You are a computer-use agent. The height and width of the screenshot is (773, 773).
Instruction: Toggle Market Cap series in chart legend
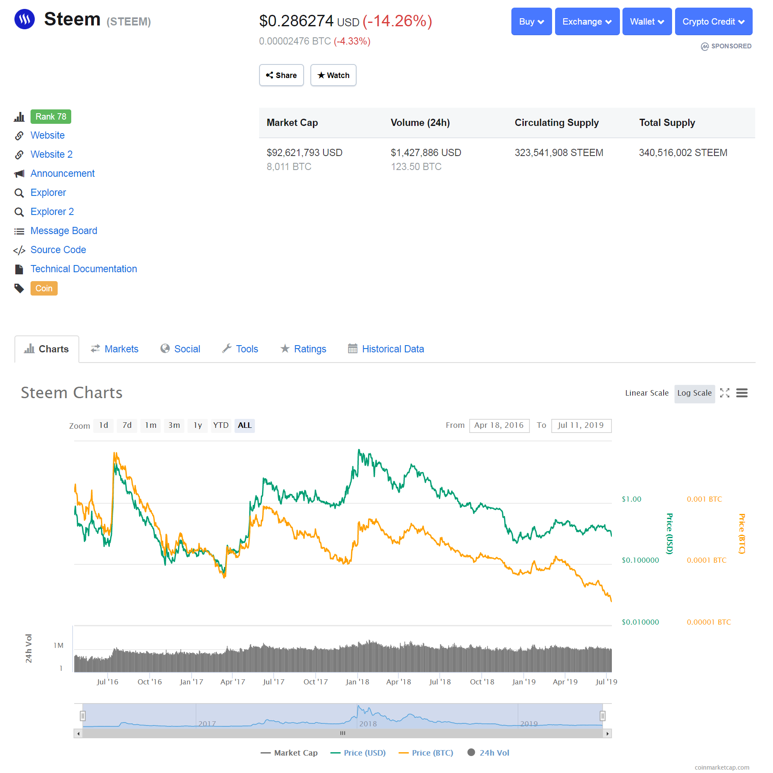click(x=289, y=753)
